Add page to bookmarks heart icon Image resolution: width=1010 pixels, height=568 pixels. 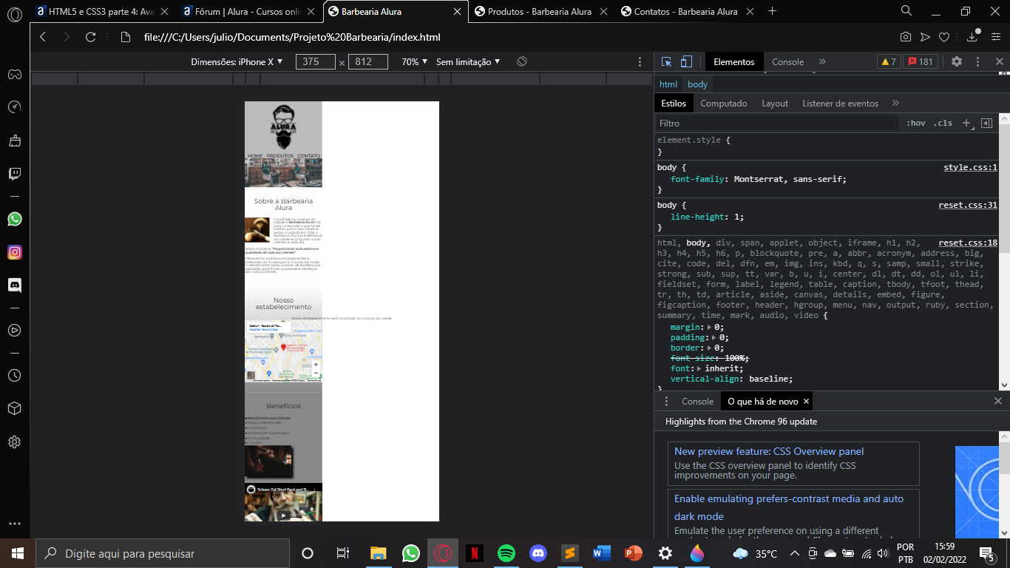(944, 37)
